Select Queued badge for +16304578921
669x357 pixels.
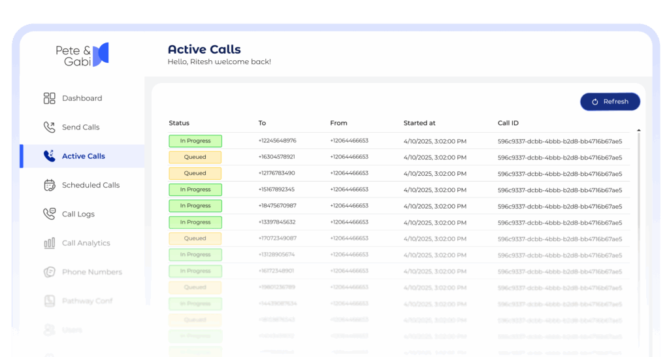click(x=195, y=157)
